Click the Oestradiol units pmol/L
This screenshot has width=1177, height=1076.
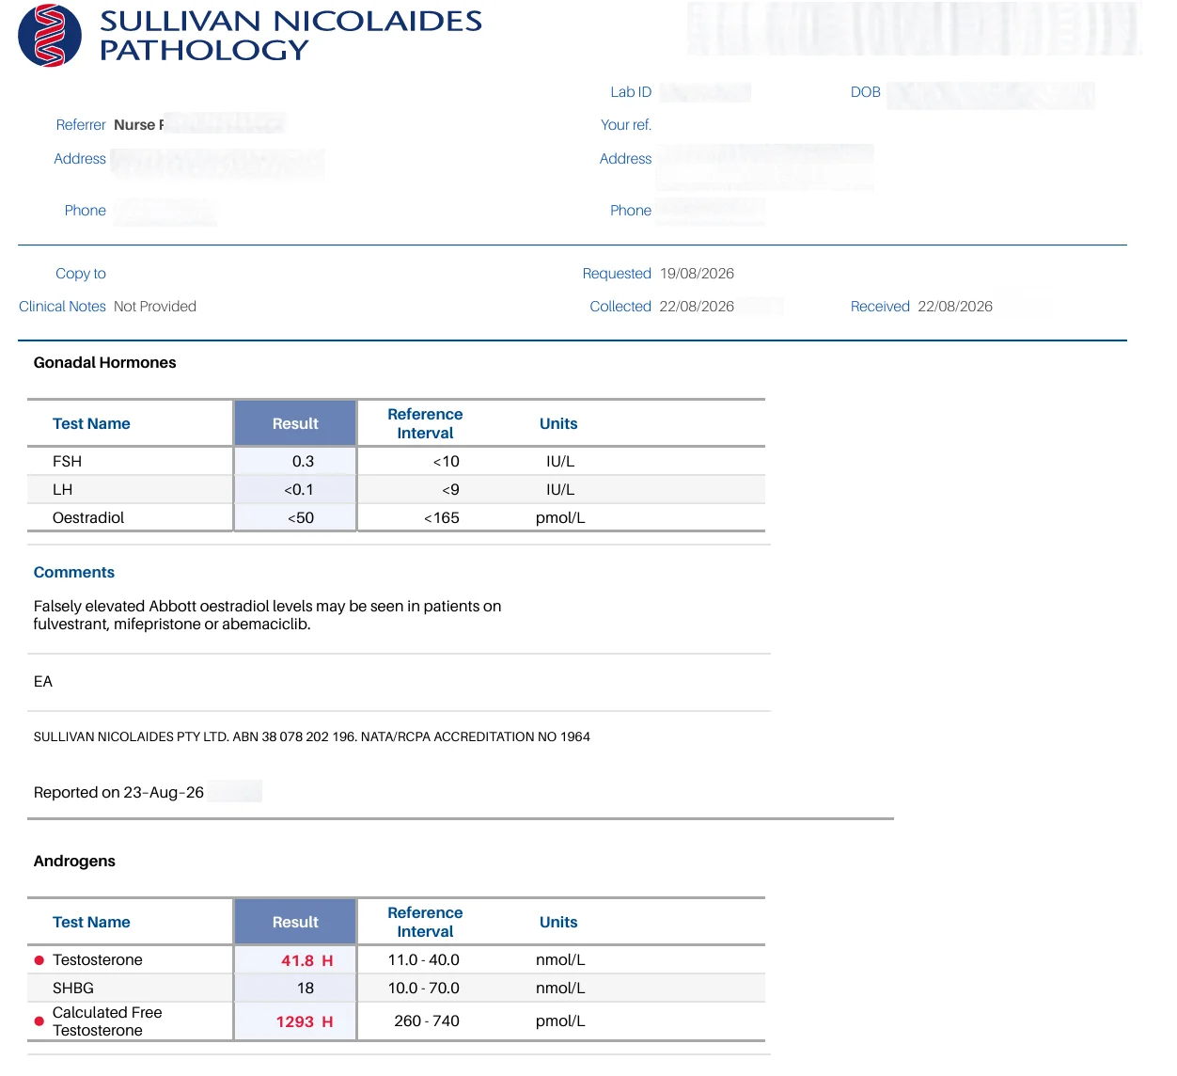[x=560, y=518]
